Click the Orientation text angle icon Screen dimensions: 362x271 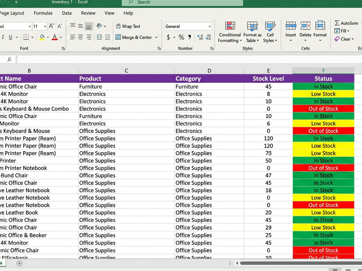(100, 26)
